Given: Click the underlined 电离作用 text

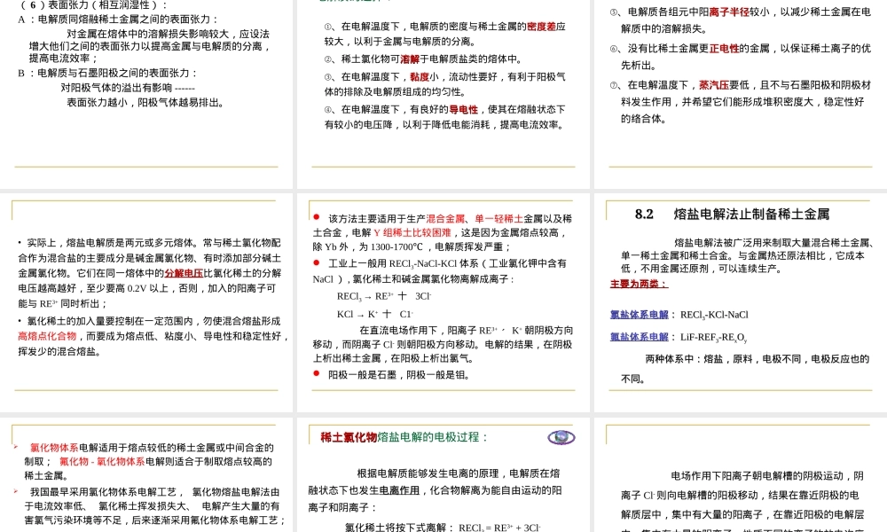Looking at the screenshot, I should [399, 490].
